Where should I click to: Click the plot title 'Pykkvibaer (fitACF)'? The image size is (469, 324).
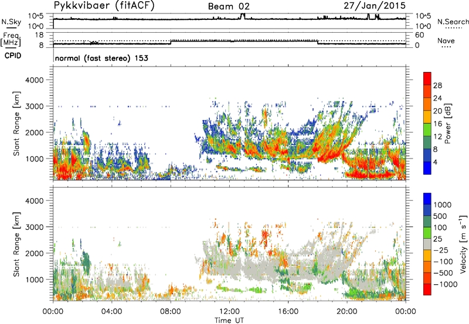tap(104, 5)
